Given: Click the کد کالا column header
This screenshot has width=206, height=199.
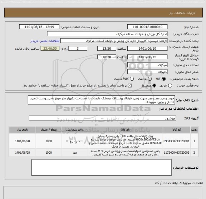Looking at the screenshot, I should [x=177, y=130].
